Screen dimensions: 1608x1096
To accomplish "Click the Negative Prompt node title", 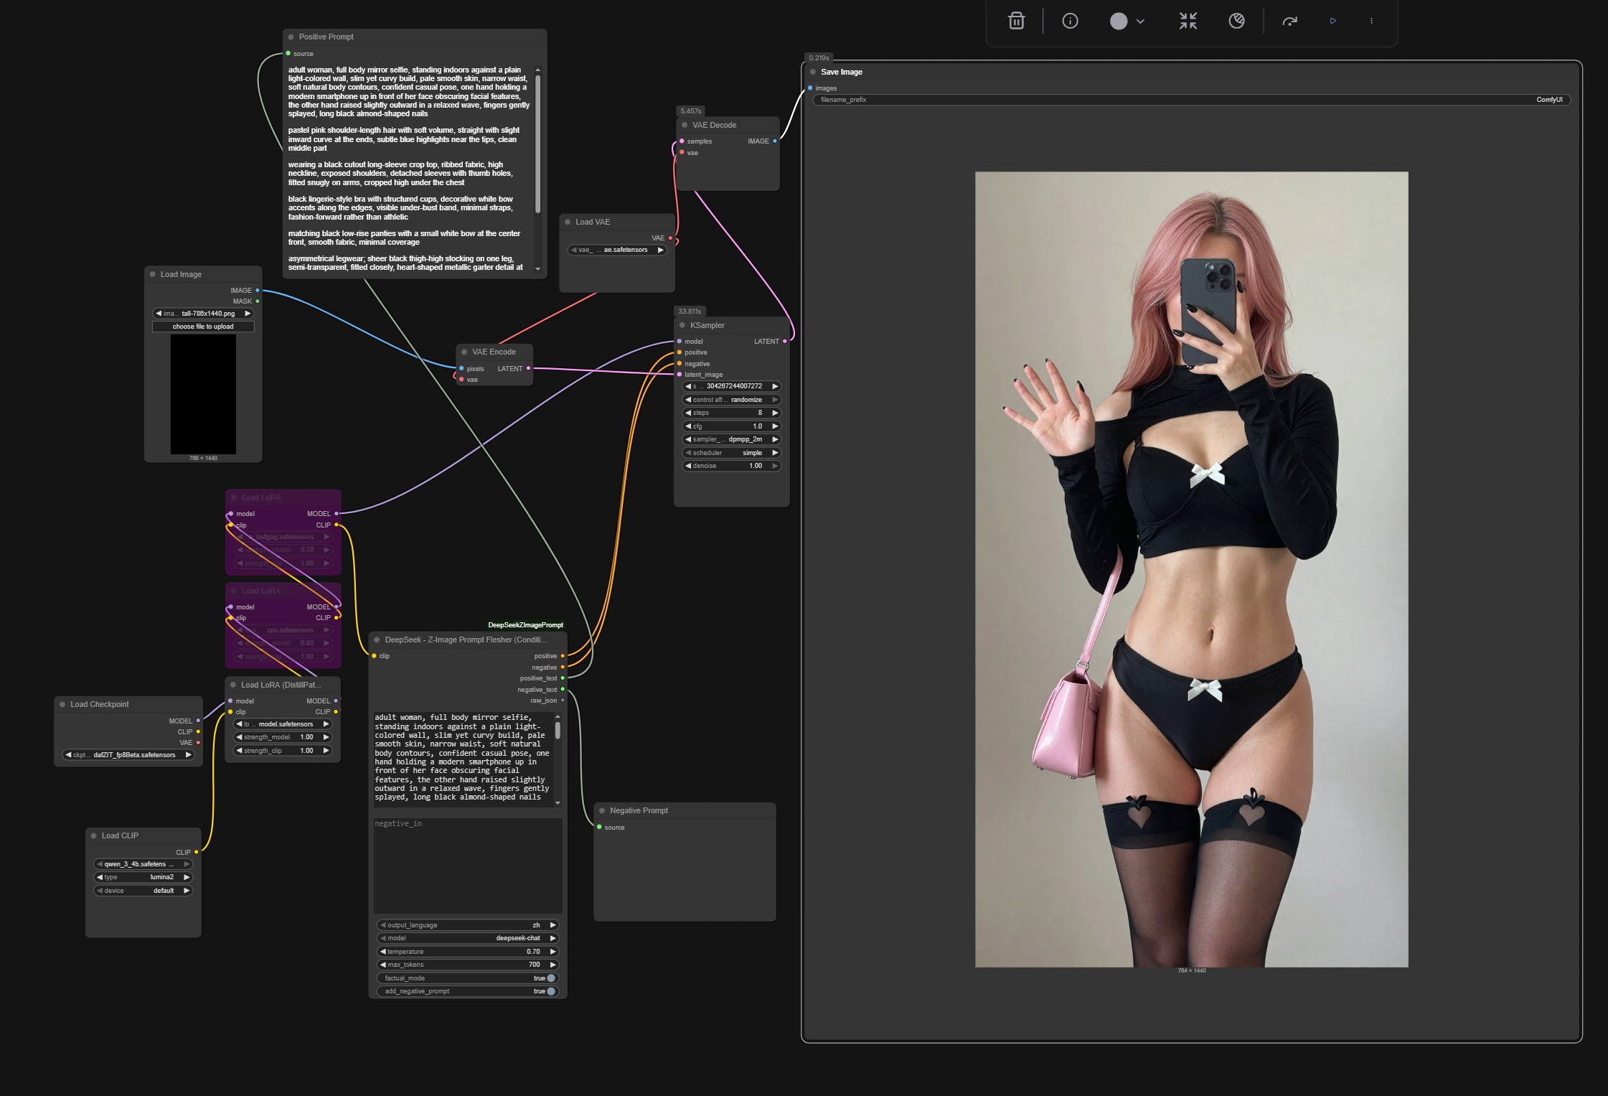I will (x=639, y=810).
